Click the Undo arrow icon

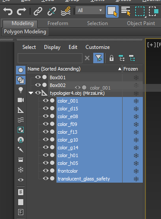pos(8,11)
